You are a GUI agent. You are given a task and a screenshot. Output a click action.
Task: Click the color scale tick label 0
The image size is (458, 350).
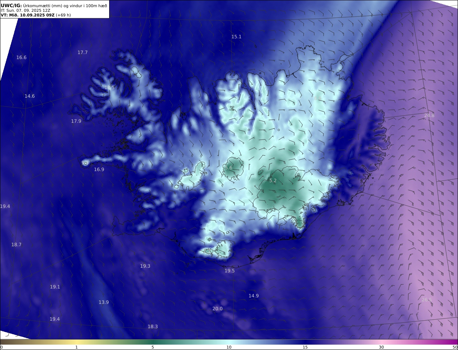[x=1, y=347]
